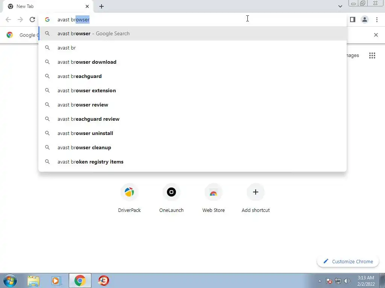Open the Windows Start menu

tap(10, 280)
